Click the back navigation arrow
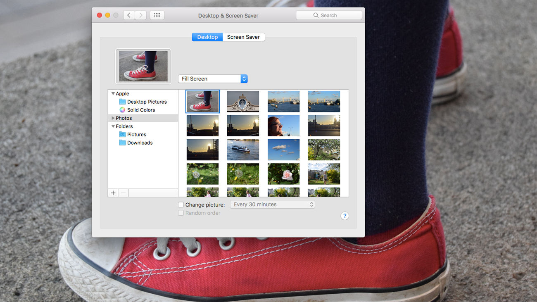537x302 pixels. click(129, 15)
